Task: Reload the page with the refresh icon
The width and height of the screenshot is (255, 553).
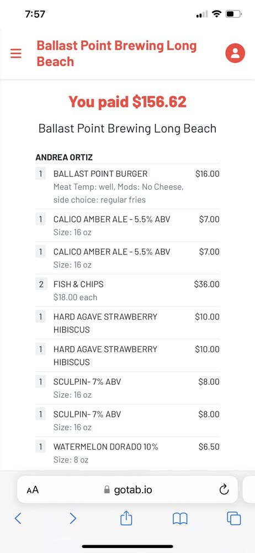Action: (x=224, y=489)
